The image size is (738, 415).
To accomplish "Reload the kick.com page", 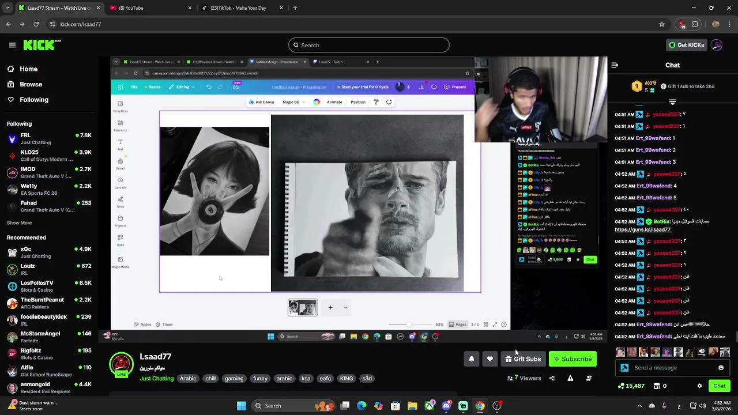I will 36,24.
